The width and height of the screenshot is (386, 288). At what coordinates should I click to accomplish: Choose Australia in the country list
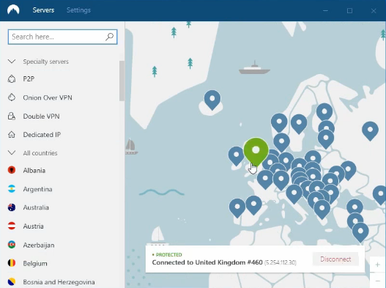pyautogui.click(x=36, y=207)
